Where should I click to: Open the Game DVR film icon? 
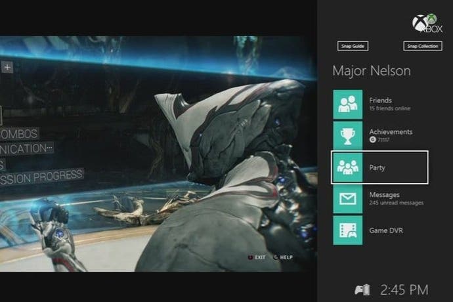point(347,230)
